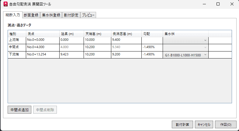Click 延長 cell 9.423 in 下流端 row
The image size is (239, 131).
(x=71, y=55)
